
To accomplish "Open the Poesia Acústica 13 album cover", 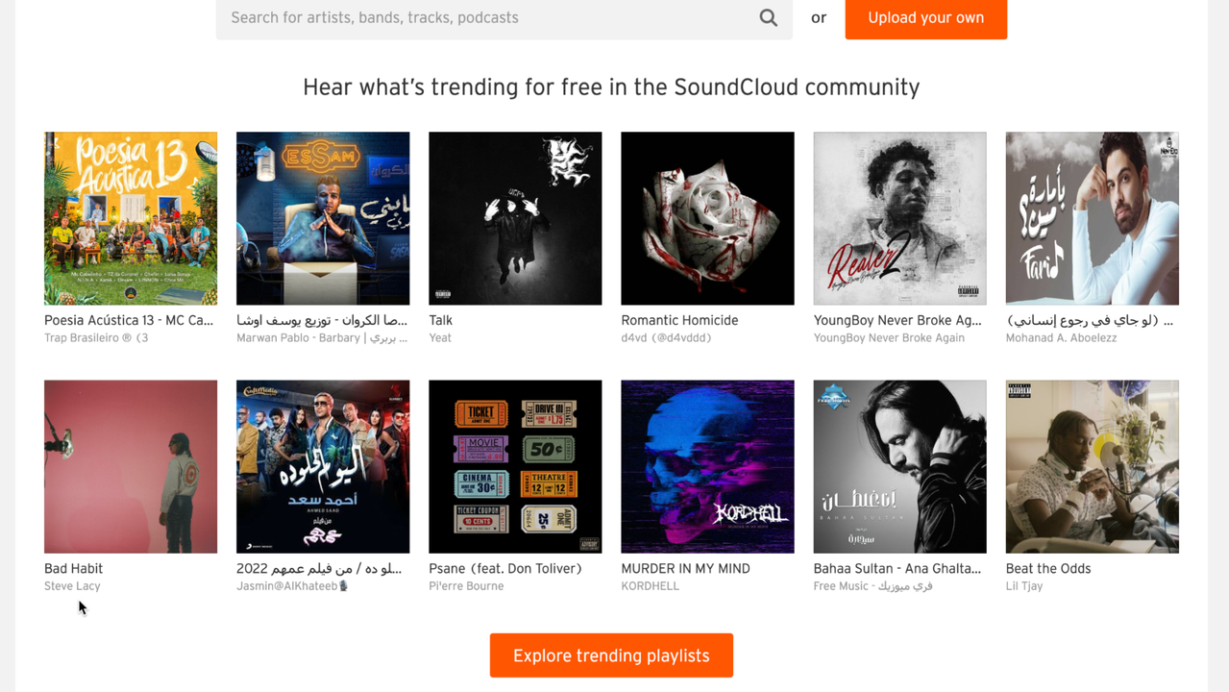I will (131, 218).
